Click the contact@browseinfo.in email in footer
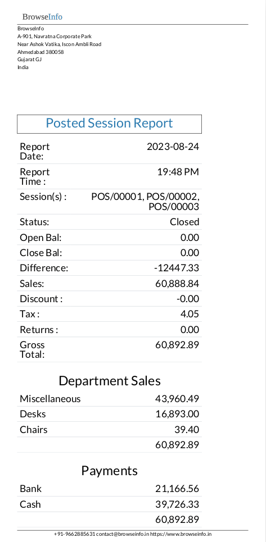 coord(123,534)
